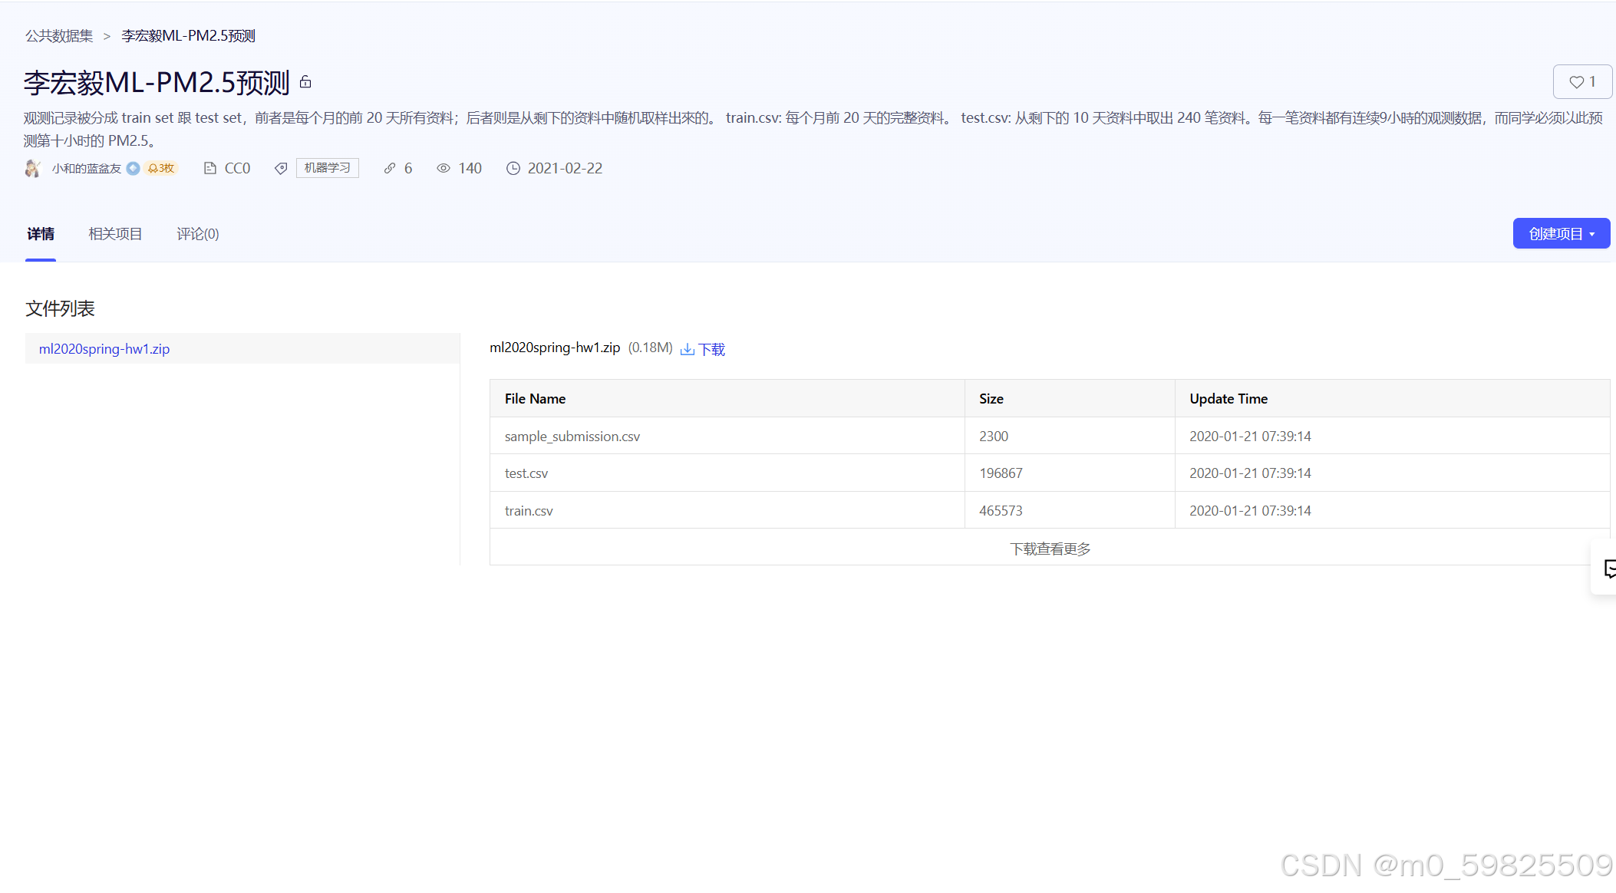Click the CC0 license icon

(x=211, y=168)
